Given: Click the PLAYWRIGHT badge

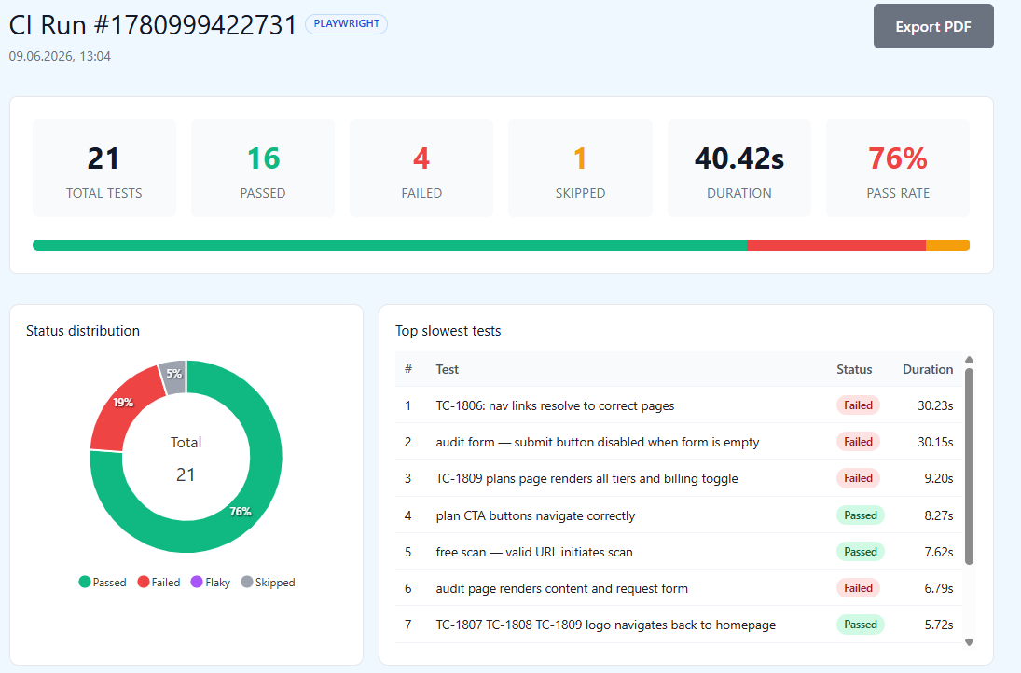Looking at the screenshot, I should coord(347,23).
